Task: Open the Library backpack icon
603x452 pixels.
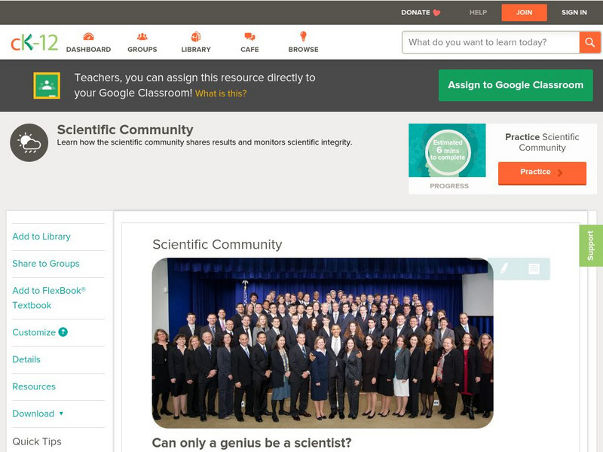Action: 196,36
